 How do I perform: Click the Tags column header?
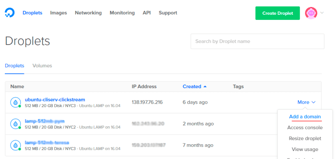tap(238, 86)
